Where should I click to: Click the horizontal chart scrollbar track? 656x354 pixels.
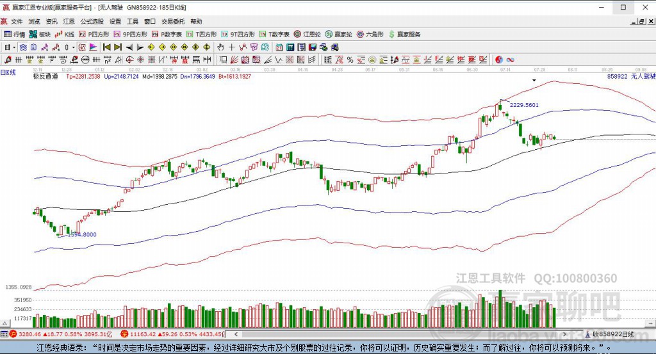click(x=400, y=334)
